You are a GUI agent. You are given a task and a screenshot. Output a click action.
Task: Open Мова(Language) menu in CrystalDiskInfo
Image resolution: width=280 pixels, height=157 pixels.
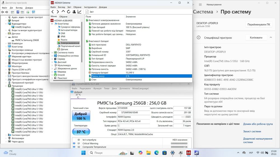[140, 88]
